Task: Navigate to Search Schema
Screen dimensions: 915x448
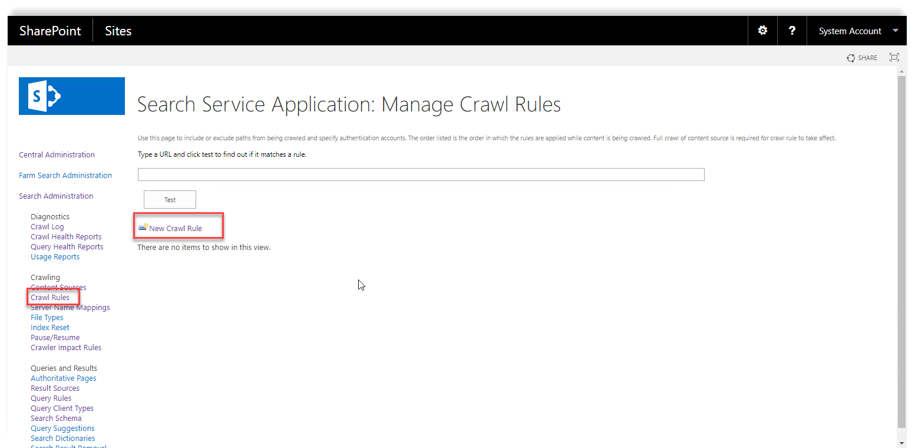Action: pos(56,419)
